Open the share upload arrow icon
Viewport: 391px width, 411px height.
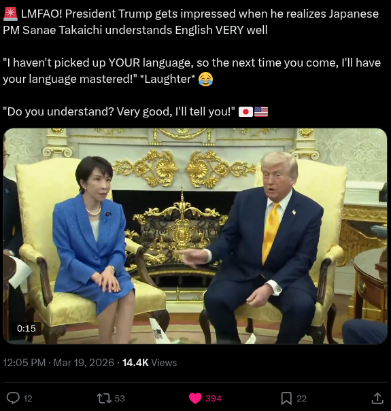(x=377, y=398)
